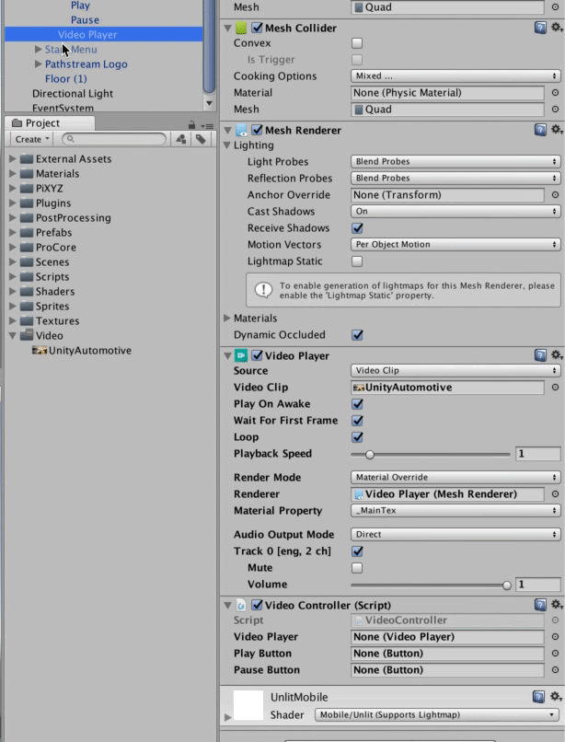Click the Video Player component gear icon
565x742 pixels.
556,355
